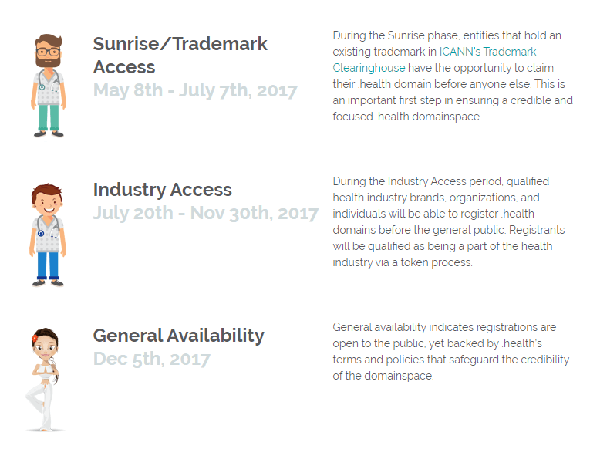Screen dimensions: 590x456
Task: Click the General availability description paragraph
Action: tap(450, 352)
